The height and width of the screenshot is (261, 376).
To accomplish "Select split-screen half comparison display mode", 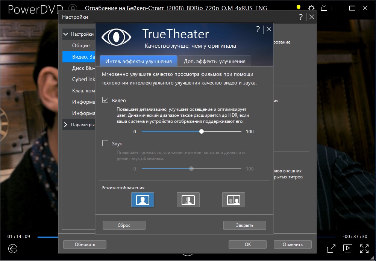I will [x=188, y=200].
